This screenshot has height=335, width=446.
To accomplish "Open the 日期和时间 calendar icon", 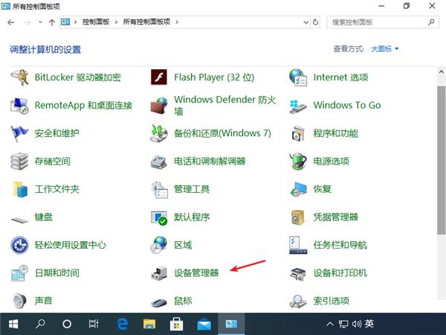I will pyautogui.click(x=19, y=273).
